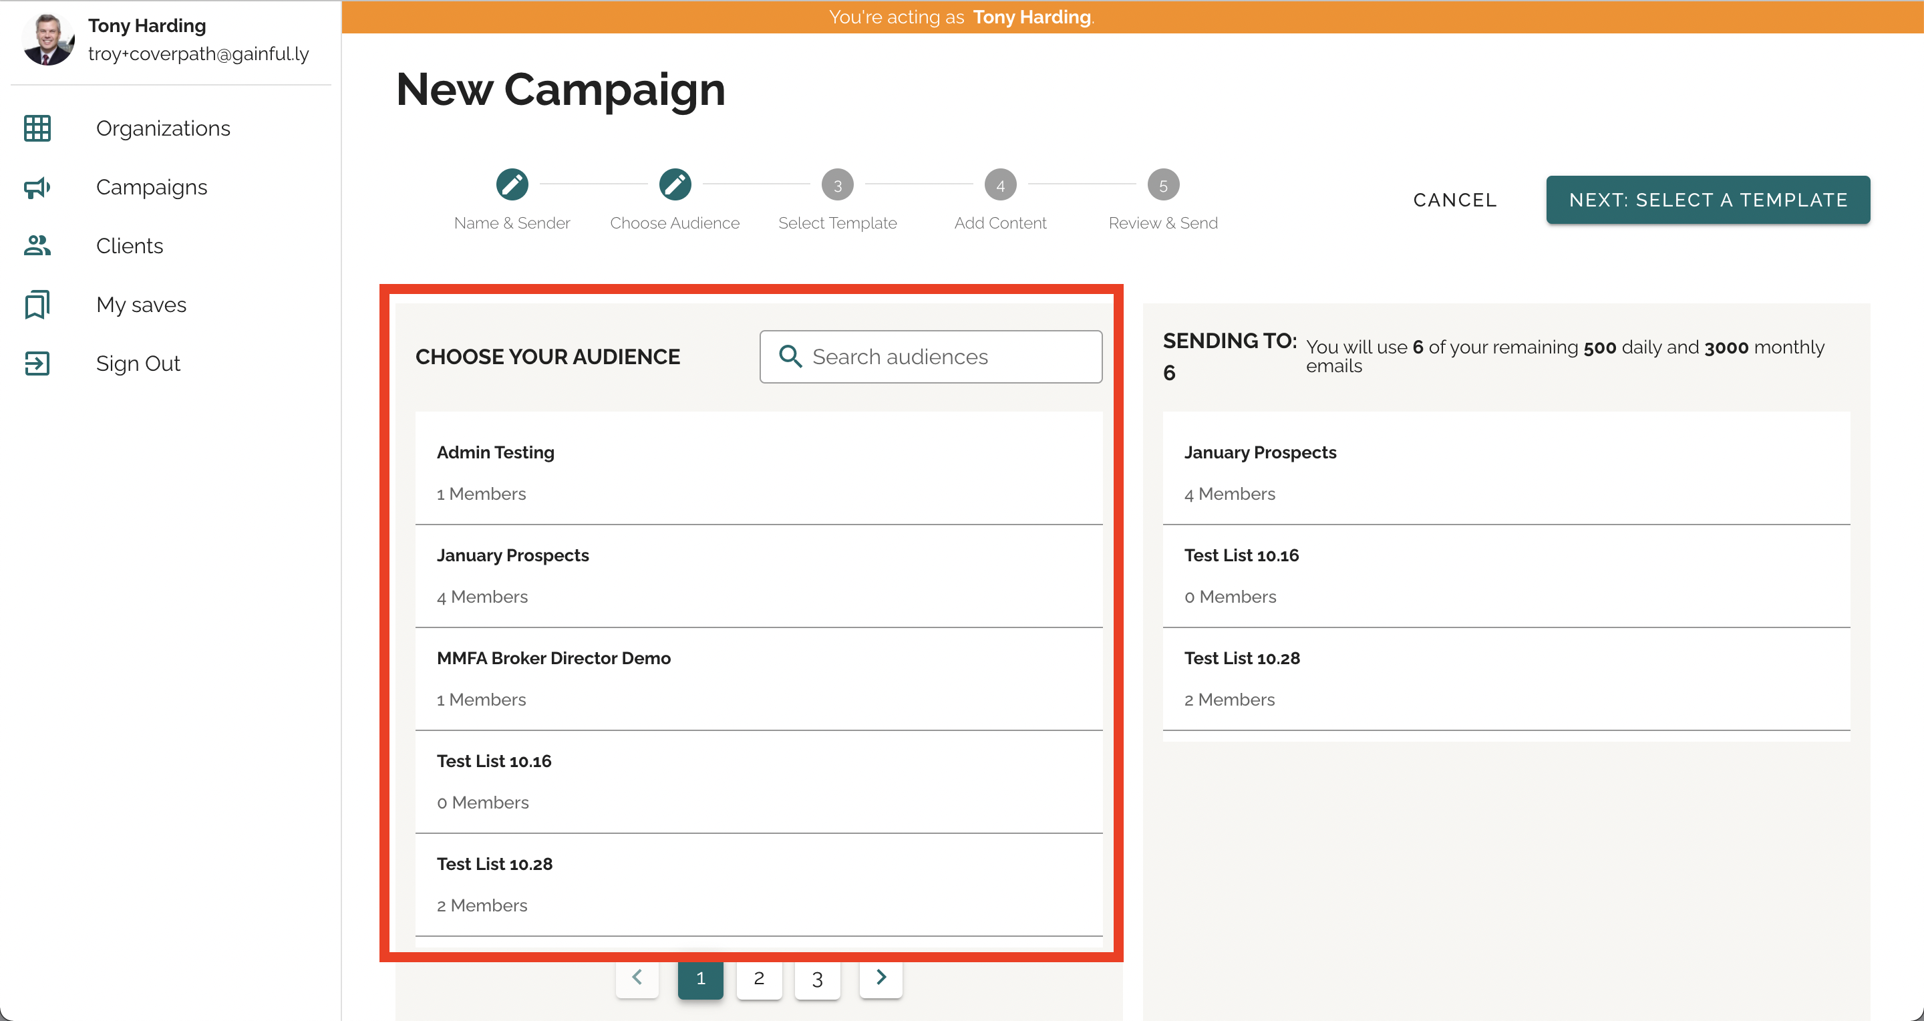Click the Organizations grid icon
The height and width of the screenshot is (1021, 1924).
37,128
